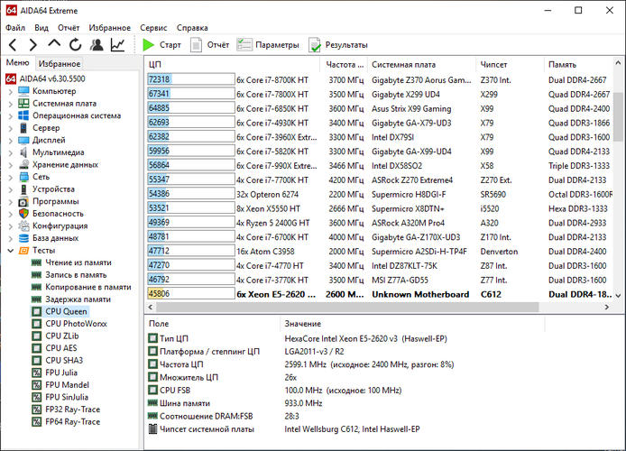The height and width of the screenshot is (451, 626).
Task: Expand the Системная плата tree node
Action: coord(11,104)
